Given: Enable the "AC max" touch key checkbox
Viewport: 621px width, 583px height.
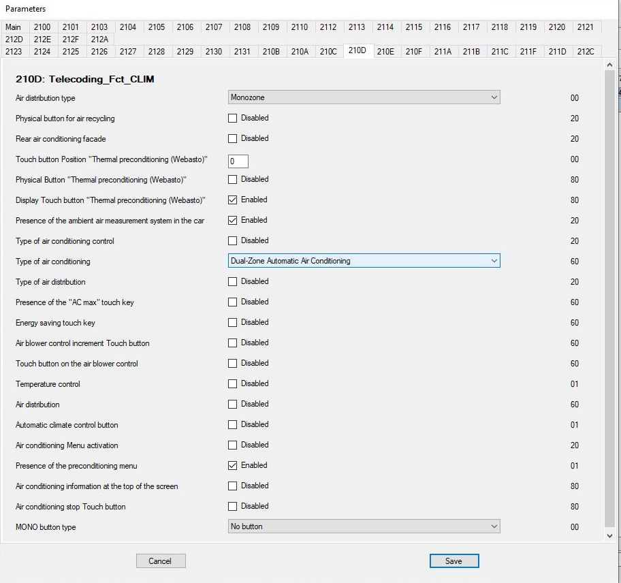Looking at the screenshot, I should point(233,302).
